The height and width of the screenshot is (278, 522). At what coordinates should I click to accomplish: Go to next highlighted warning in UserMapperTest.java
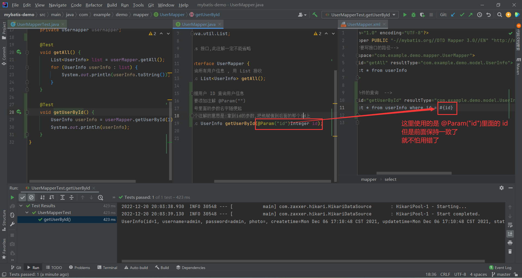(x=168, y=33)
